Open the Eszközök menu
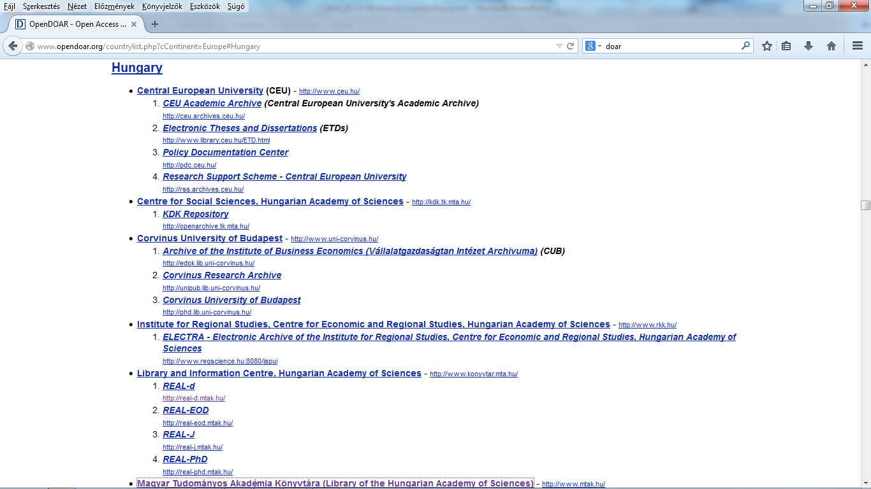The image size is (871, 489). 205,6
